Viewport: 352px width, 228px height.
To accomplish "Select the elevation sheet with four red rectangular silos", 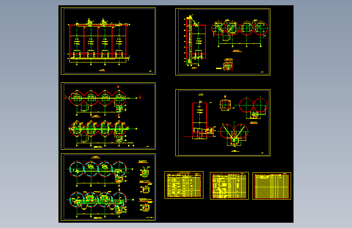I will tap(108, 41).
